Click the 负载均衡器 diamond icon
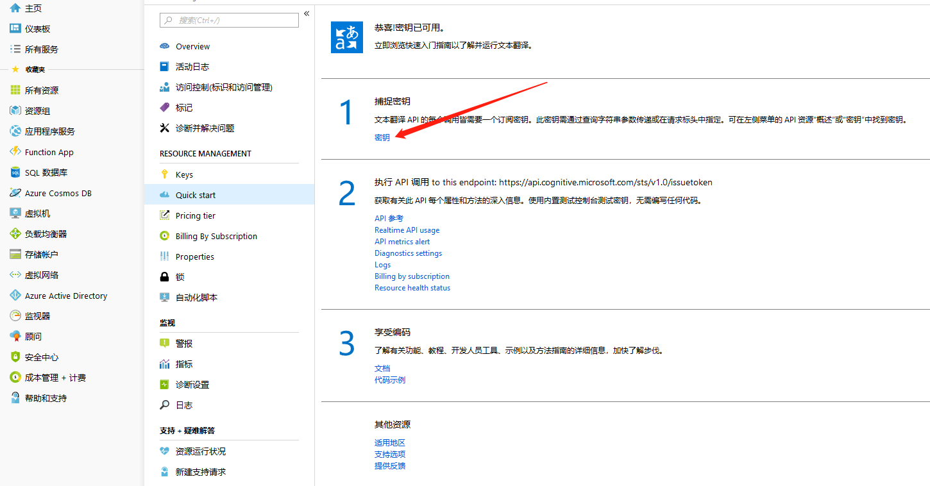 tap(15, 234)
